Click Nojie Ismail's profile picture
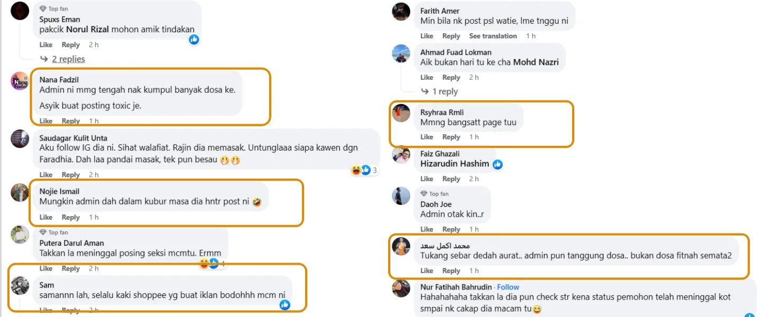Screen dimensions: 772x317 (20, 193)
